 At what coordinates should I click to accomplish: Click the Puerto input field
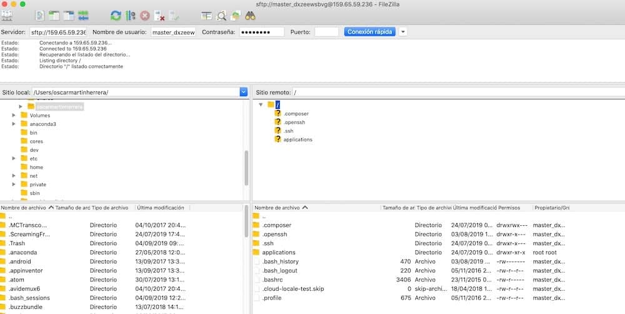[x=326, y=32]
